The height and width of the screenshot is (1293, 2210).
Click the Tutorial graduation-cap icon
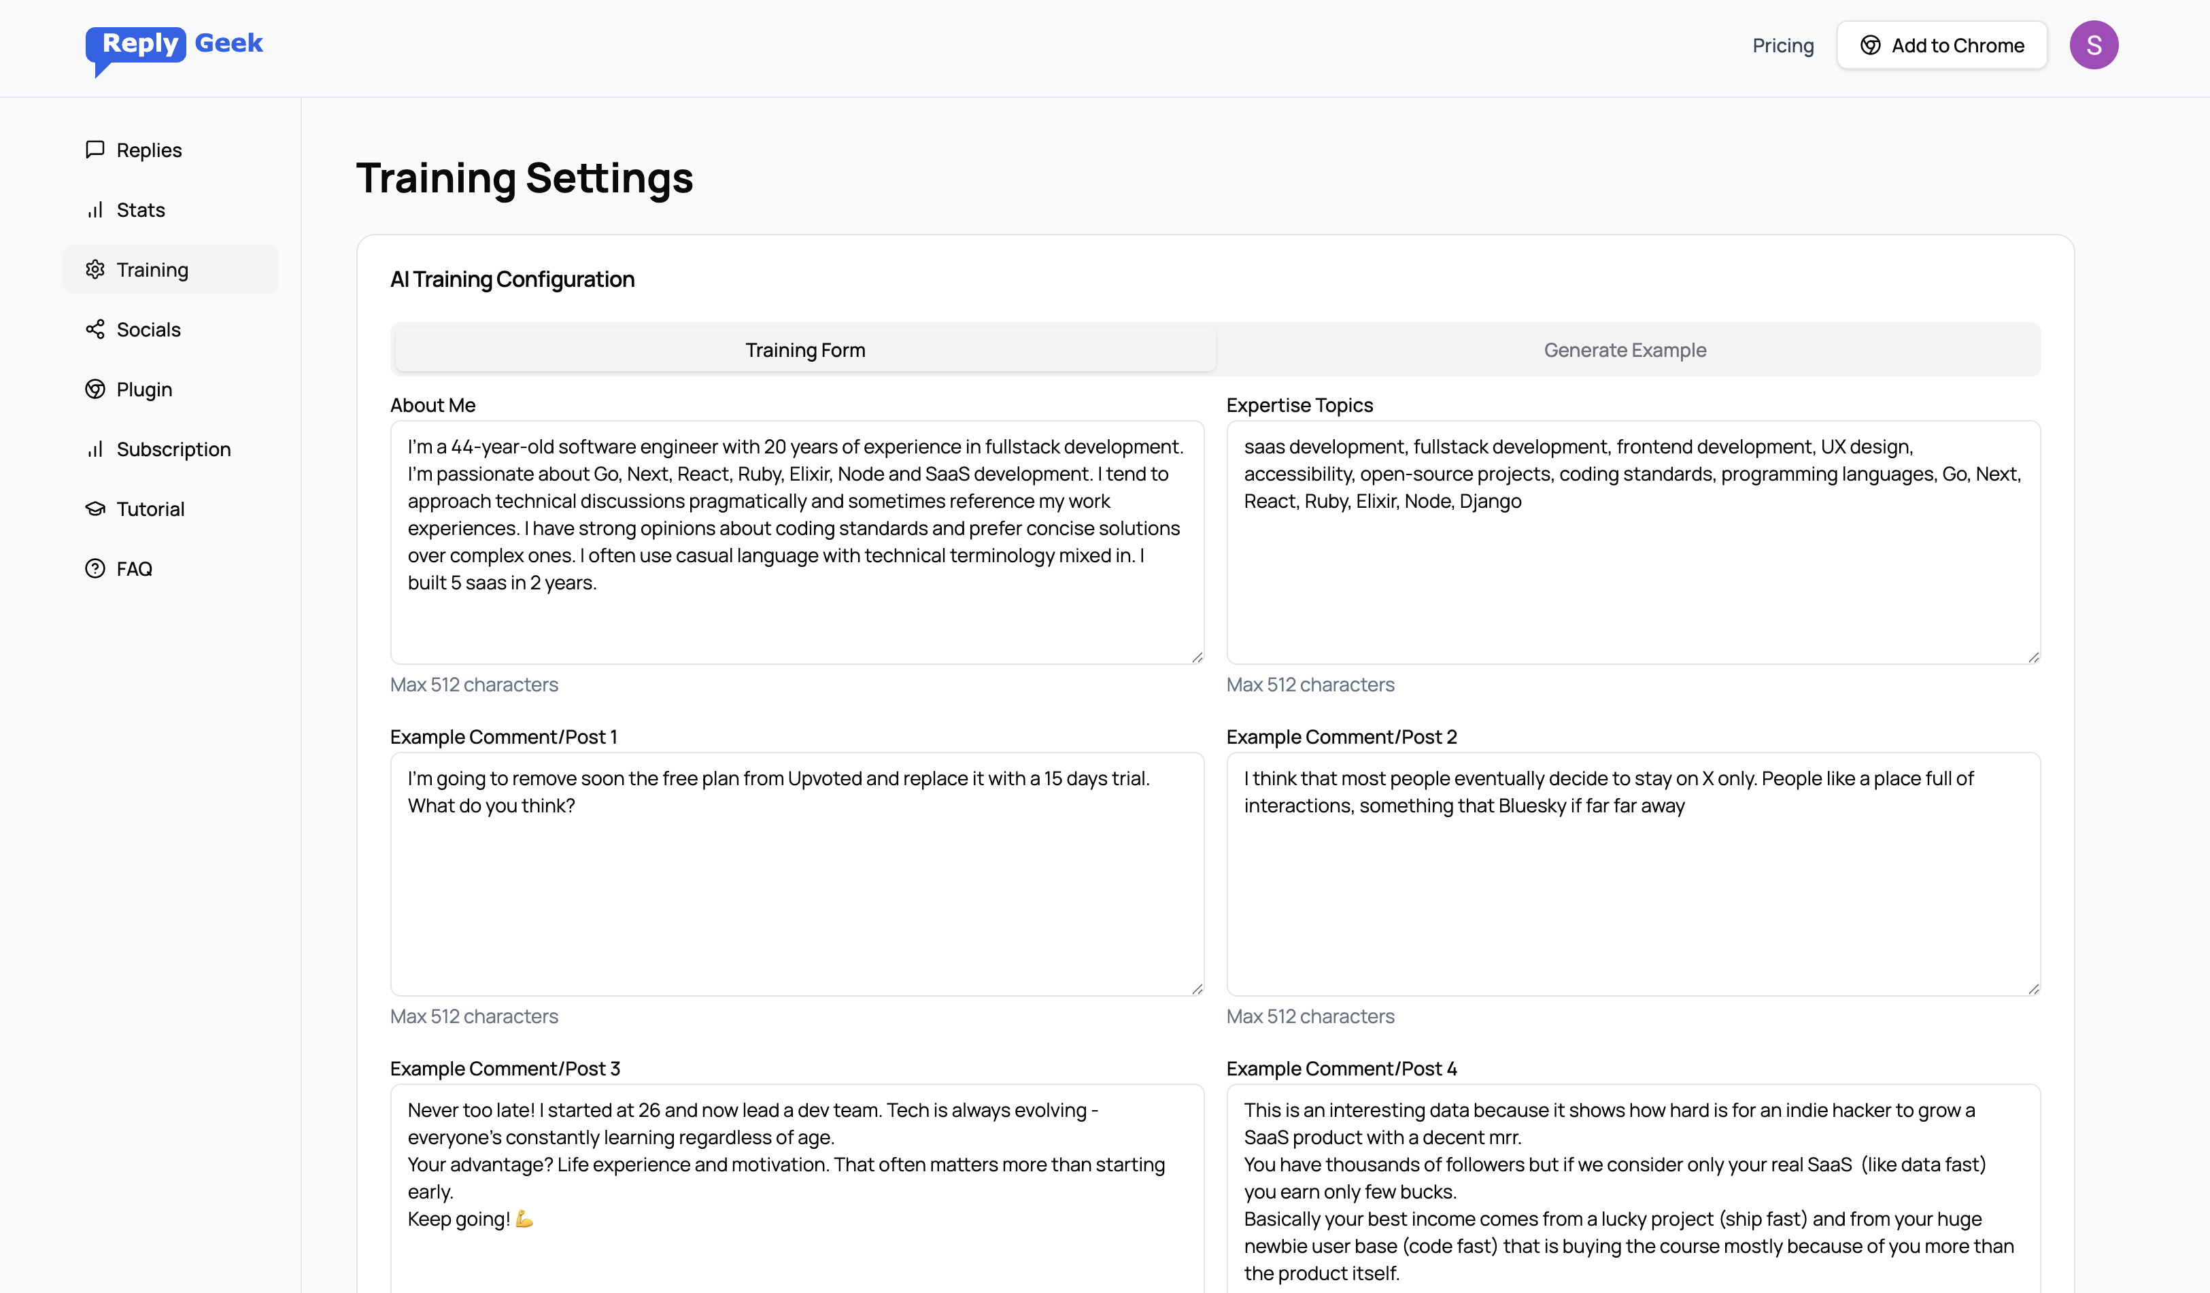pyautogui.click(x=95, y=508)
